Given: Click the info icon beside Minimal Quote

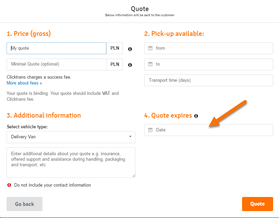Looking at the screenshot, I should (x=130, y=65).
